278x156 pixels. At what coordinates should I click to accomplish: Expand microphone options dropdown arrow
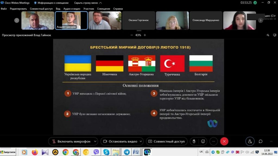pyautogui.click(x=95, y=141)
